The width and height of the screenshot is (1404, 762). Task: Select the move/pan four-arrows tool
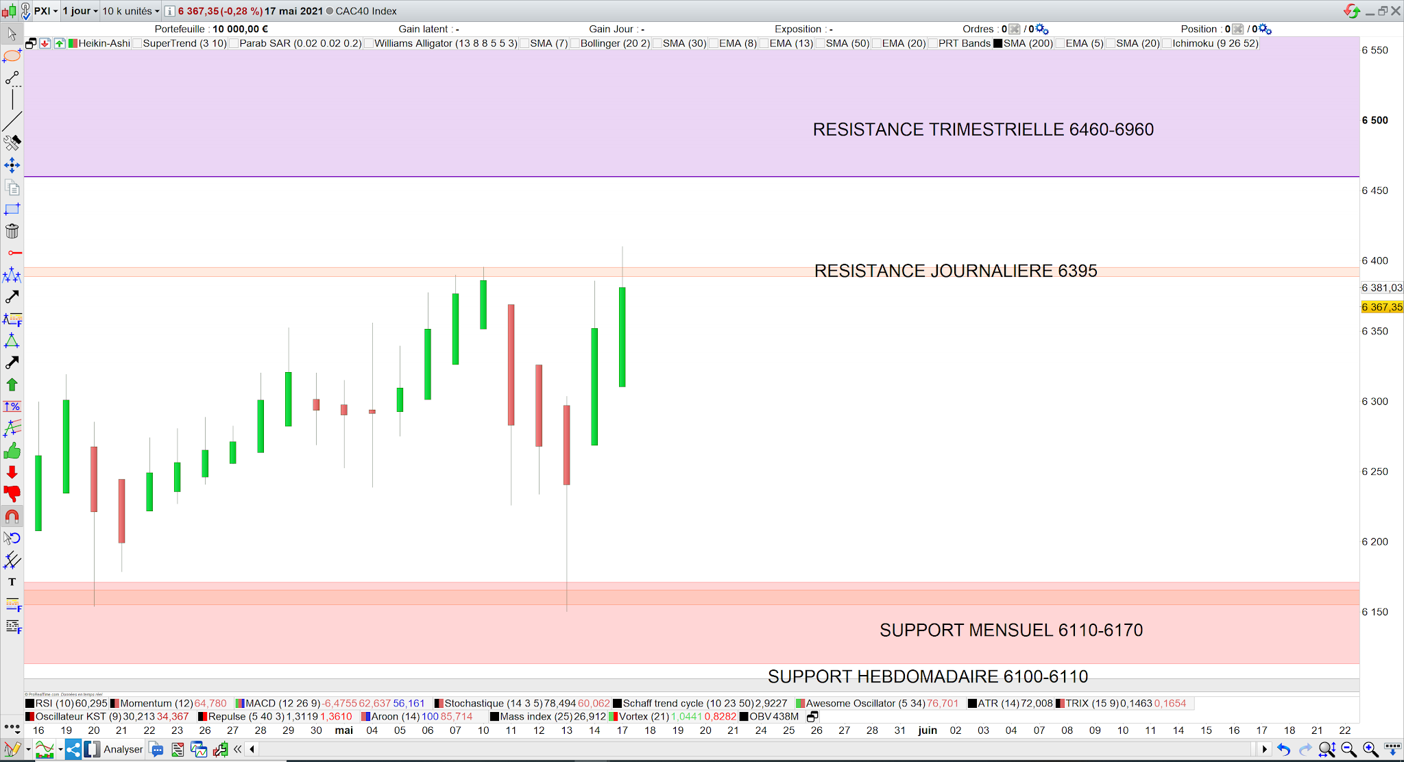click(x=12, y=165)
